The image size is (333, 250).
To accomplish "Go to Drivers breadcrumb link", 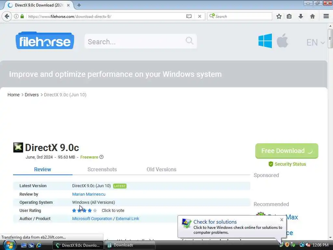I will [x=32, y=95].
